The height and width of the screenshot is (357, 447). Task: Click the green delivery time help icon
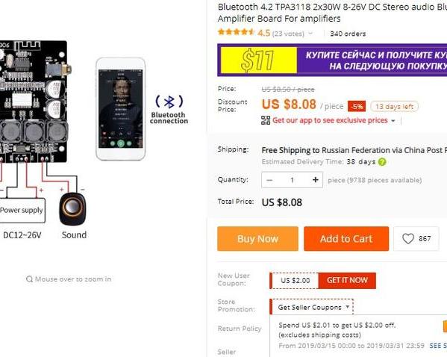[382, 162]
